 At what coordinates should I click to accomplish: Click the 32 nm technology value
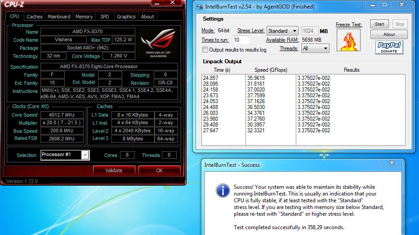(x=53, y=56)
